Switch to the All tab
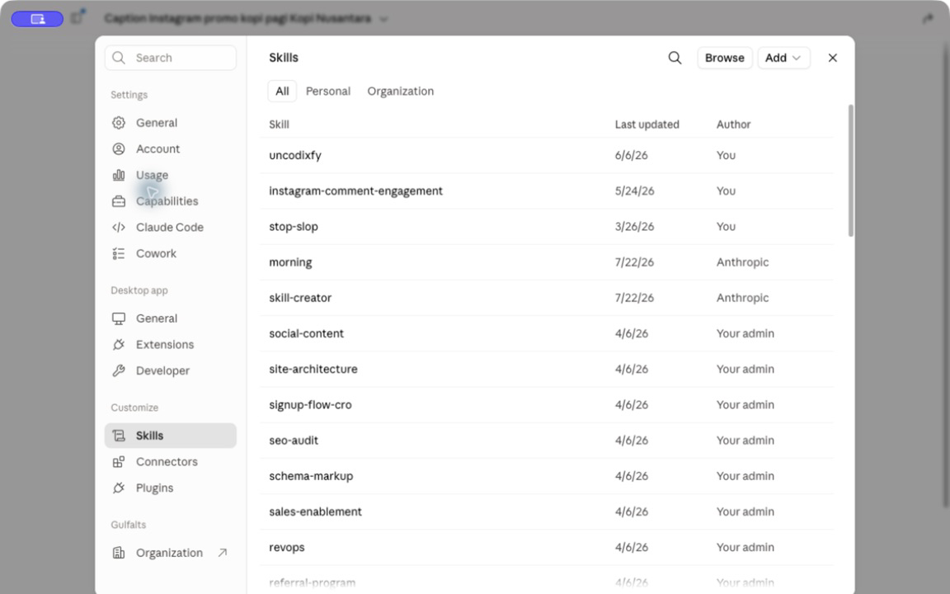Screen dimensions: 950x594 282,91
